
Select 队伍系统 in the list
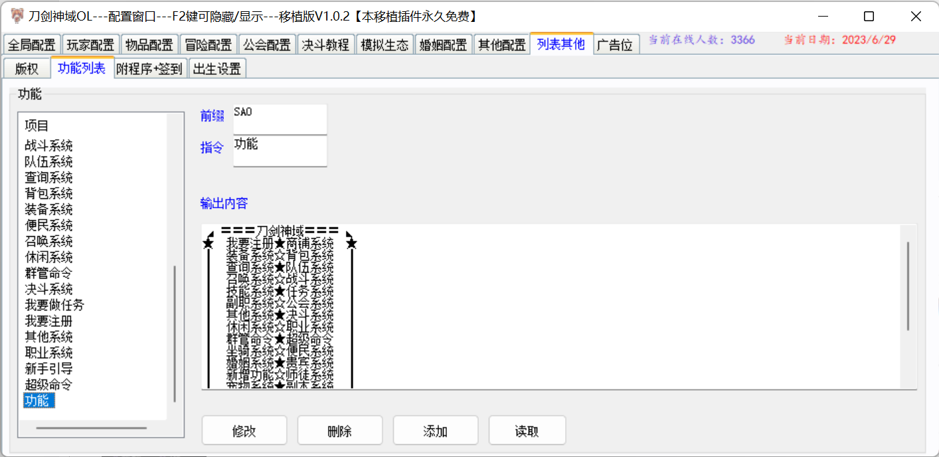click(49, 162)
